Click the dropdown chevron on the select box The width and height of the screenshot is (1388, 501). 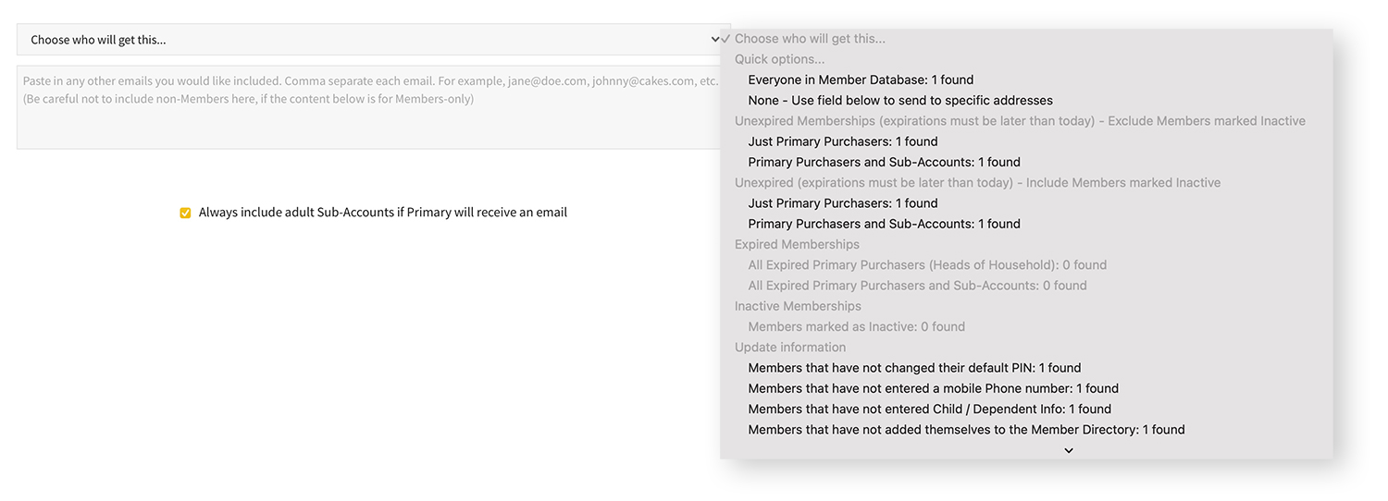pos(714,40)
